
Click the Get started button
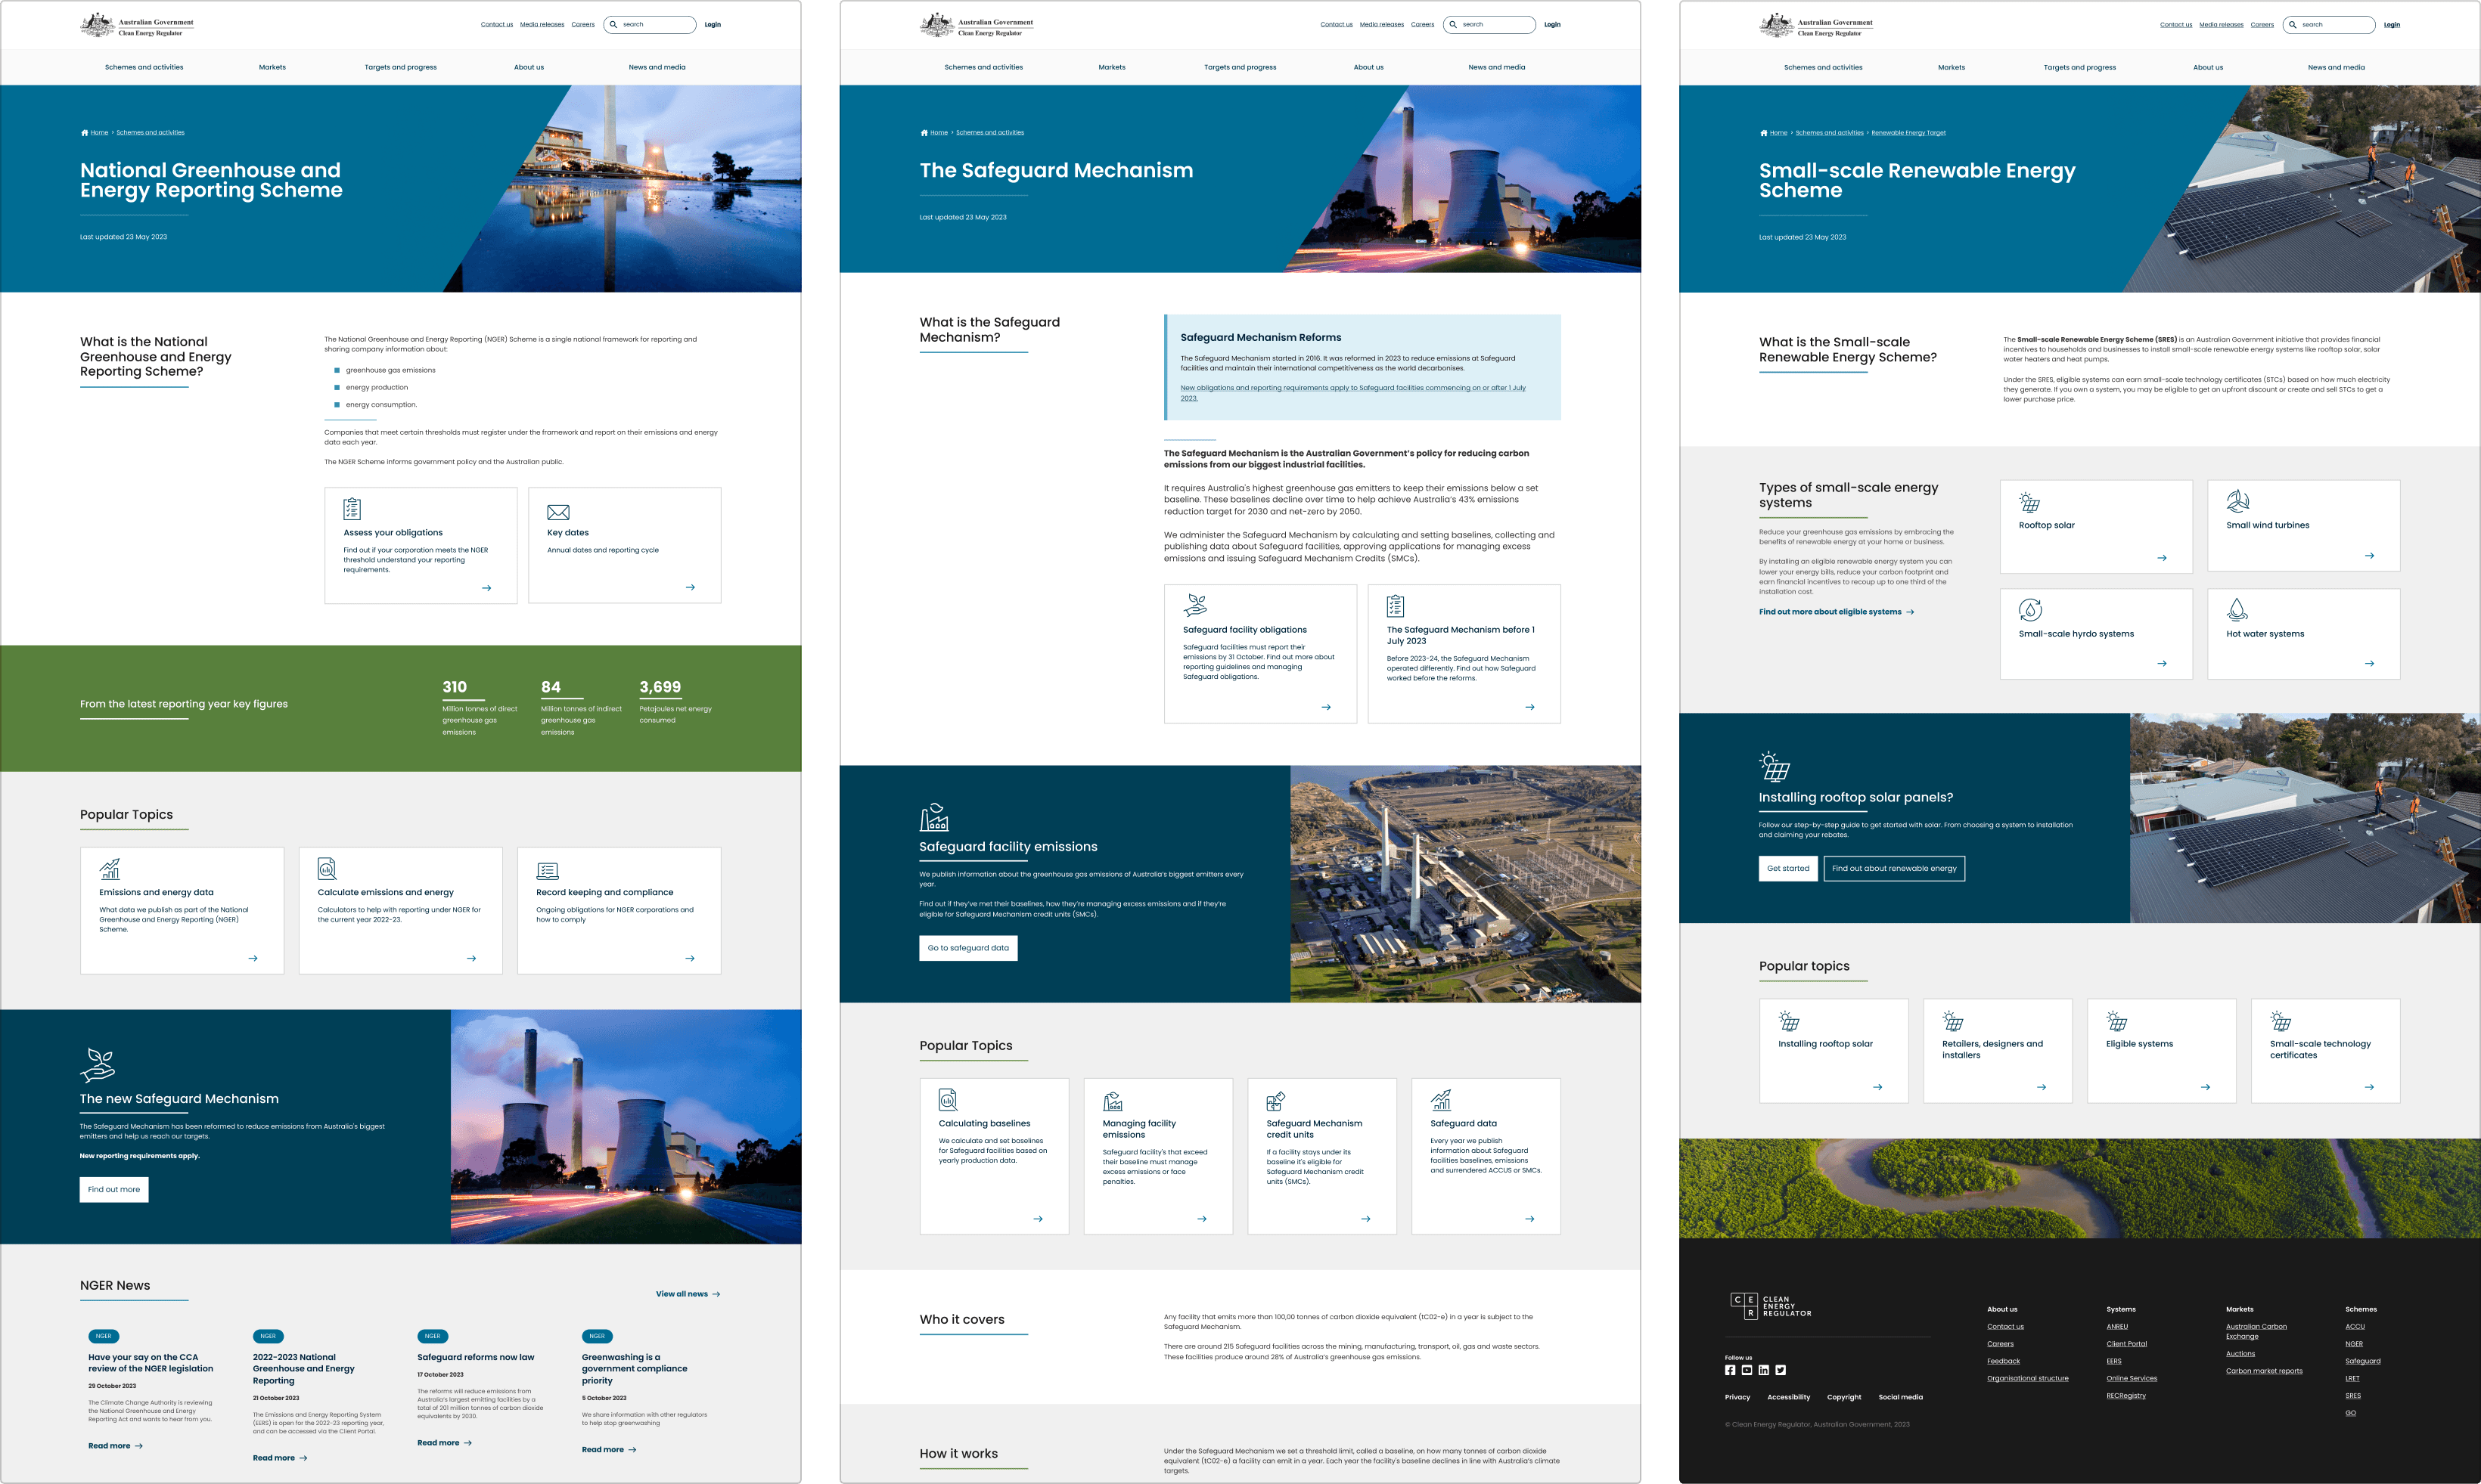pyautogui.click(x=1787, y=868)
